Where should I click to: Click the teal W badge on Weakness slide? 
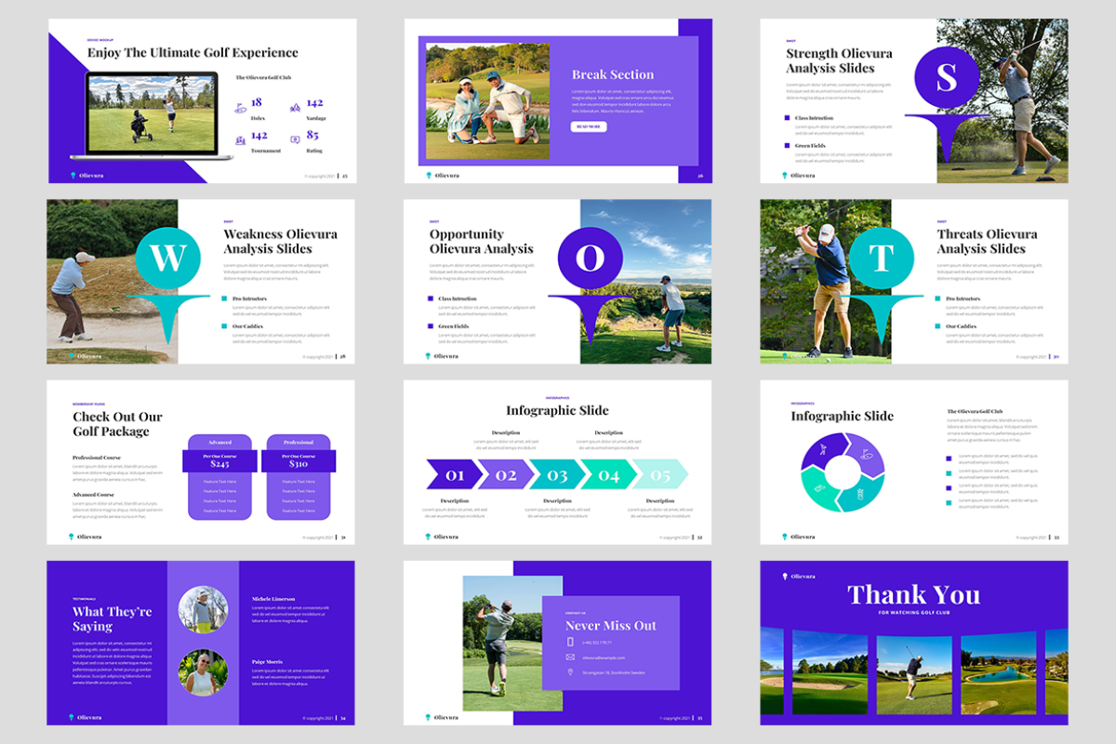coord(168,258)
